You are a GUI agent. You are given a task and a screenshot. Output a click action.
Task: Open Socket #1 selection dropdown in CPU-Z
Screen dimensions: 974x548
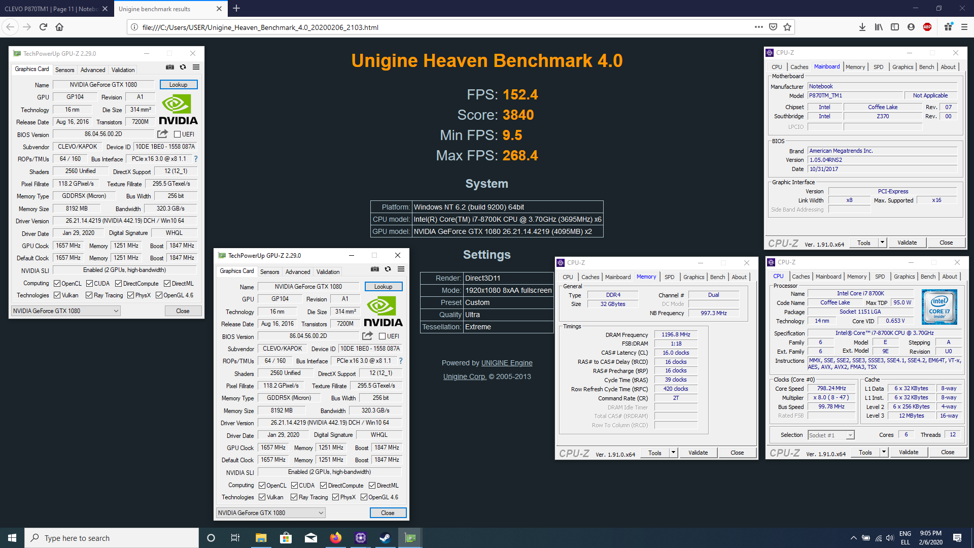click(831, 435)
